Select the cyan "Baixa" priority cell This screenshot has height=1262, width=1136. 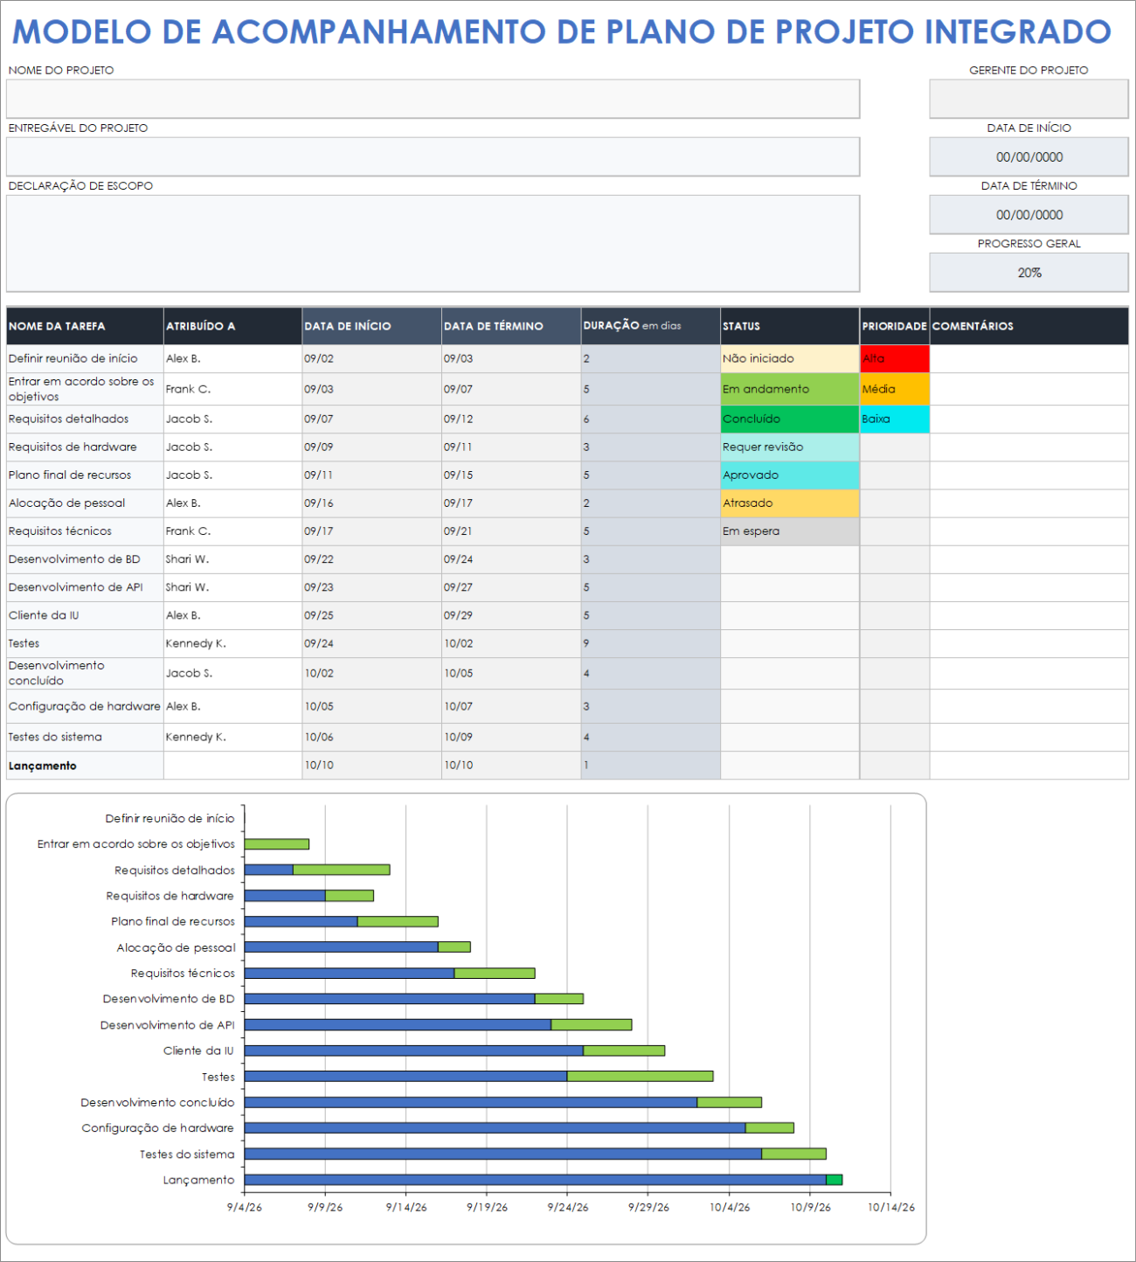(x=895, y=419)
